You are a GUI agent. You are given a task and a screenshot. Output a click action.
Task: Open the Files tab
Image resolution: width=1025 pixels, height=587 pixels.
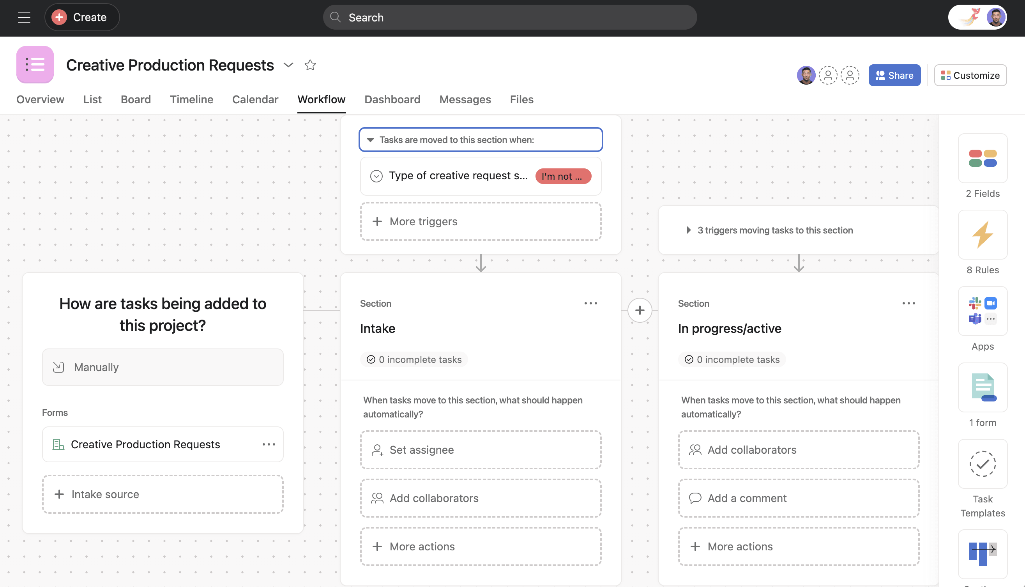(521, 99)
